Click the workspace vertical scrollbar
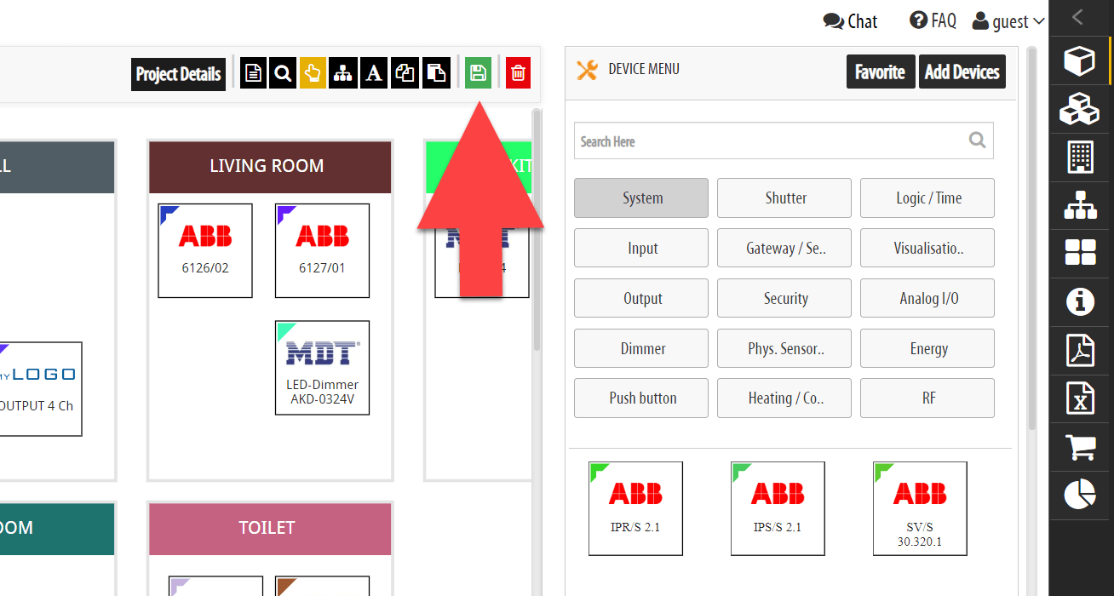The width and height of the screenshot is (1114, 596). (x=537, y=230)
